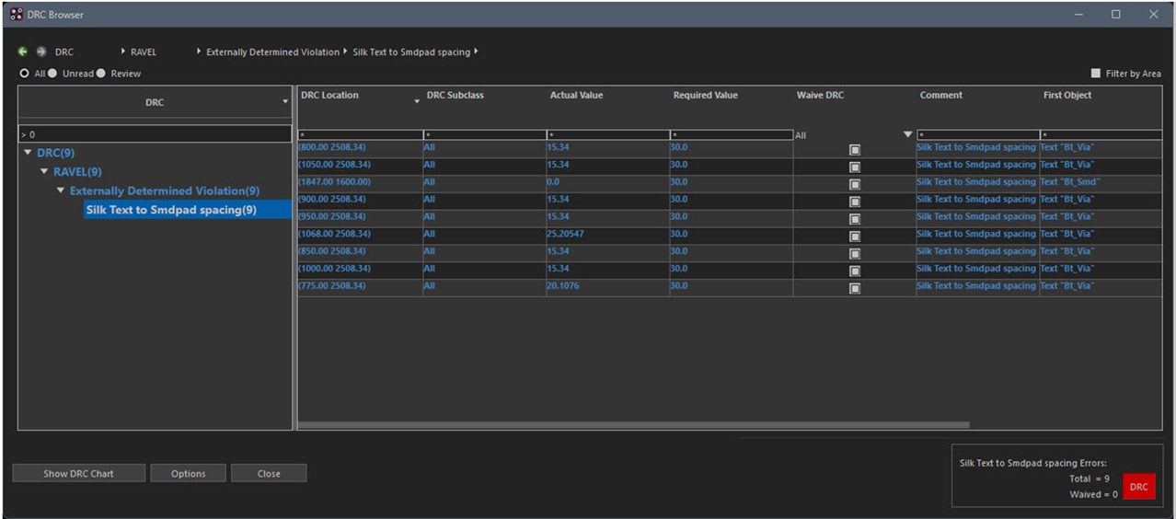Viewport: 1176px width, 519px height.
Task: Click the Show DRC Chart button
Action: tap(78, 474)
